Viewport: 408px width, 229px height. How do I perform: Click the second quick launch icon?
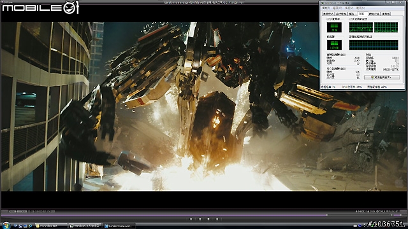tap(20, 226)
